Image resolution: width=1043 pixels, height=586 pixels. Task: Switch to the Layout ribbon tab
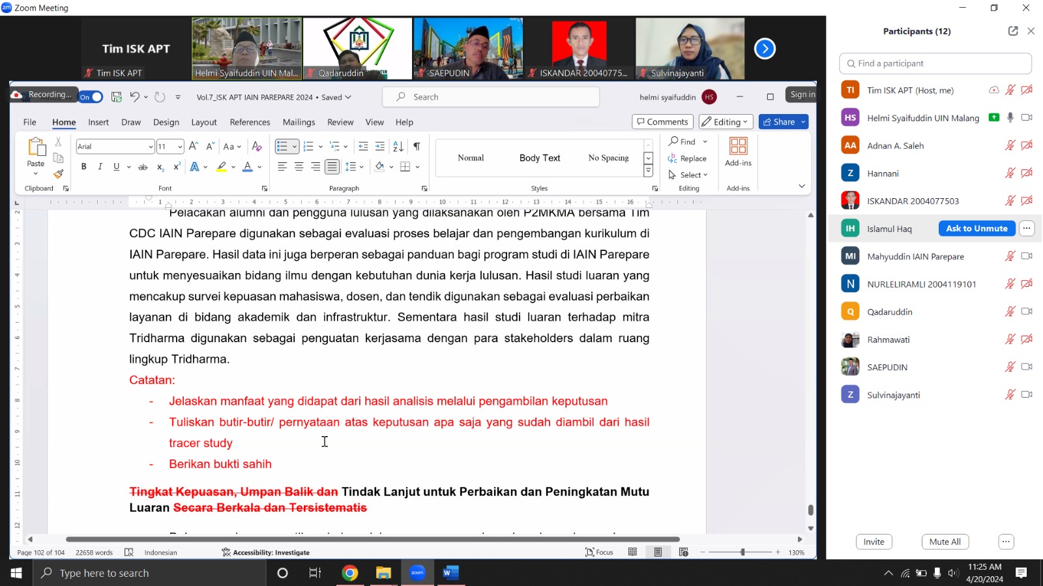coord(203,122)
